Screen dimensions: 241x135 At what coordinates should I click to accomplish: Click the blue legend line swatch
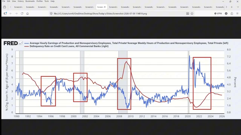(27, 43)
